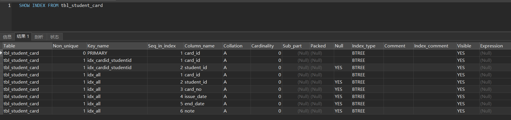Select idx_all cell in the card_no row
This screenshot has width=511, height=120.
[x=117, y=89]
